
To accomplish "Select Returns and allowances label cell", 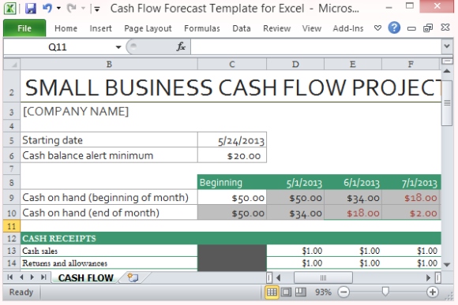I will 109,263.
